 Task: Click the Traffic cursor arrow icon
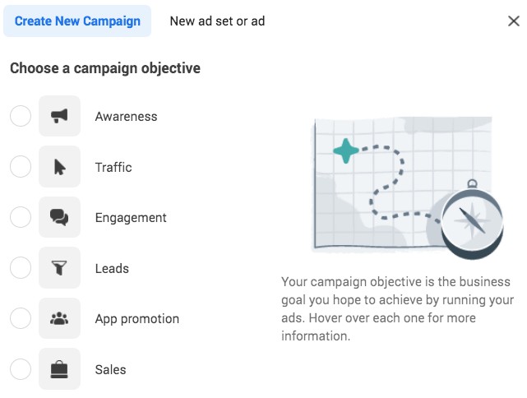[x=59, y=167]
